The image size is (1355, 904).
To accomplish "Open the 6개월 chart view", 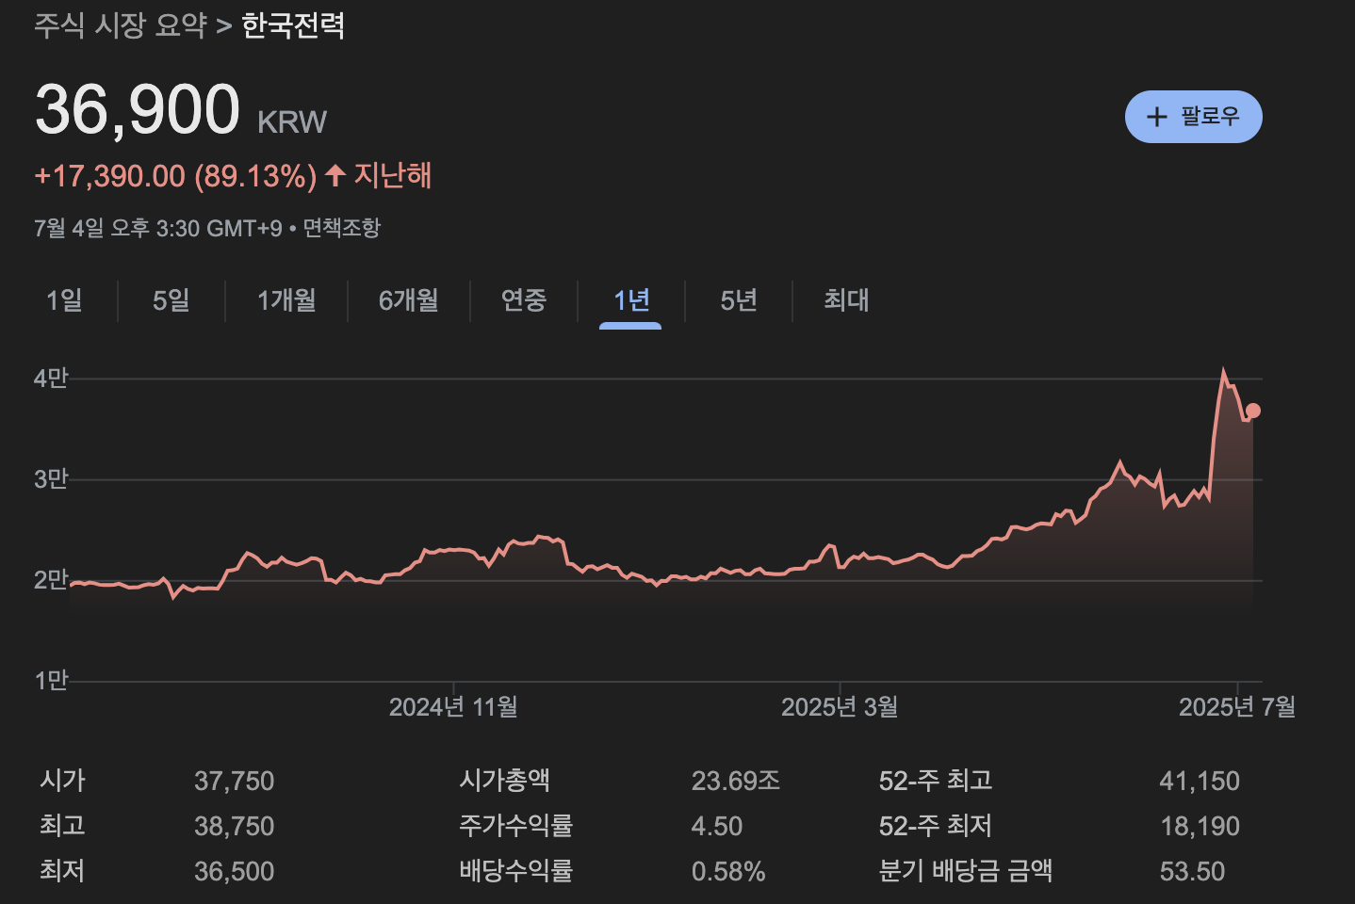I will click(409, 300).
